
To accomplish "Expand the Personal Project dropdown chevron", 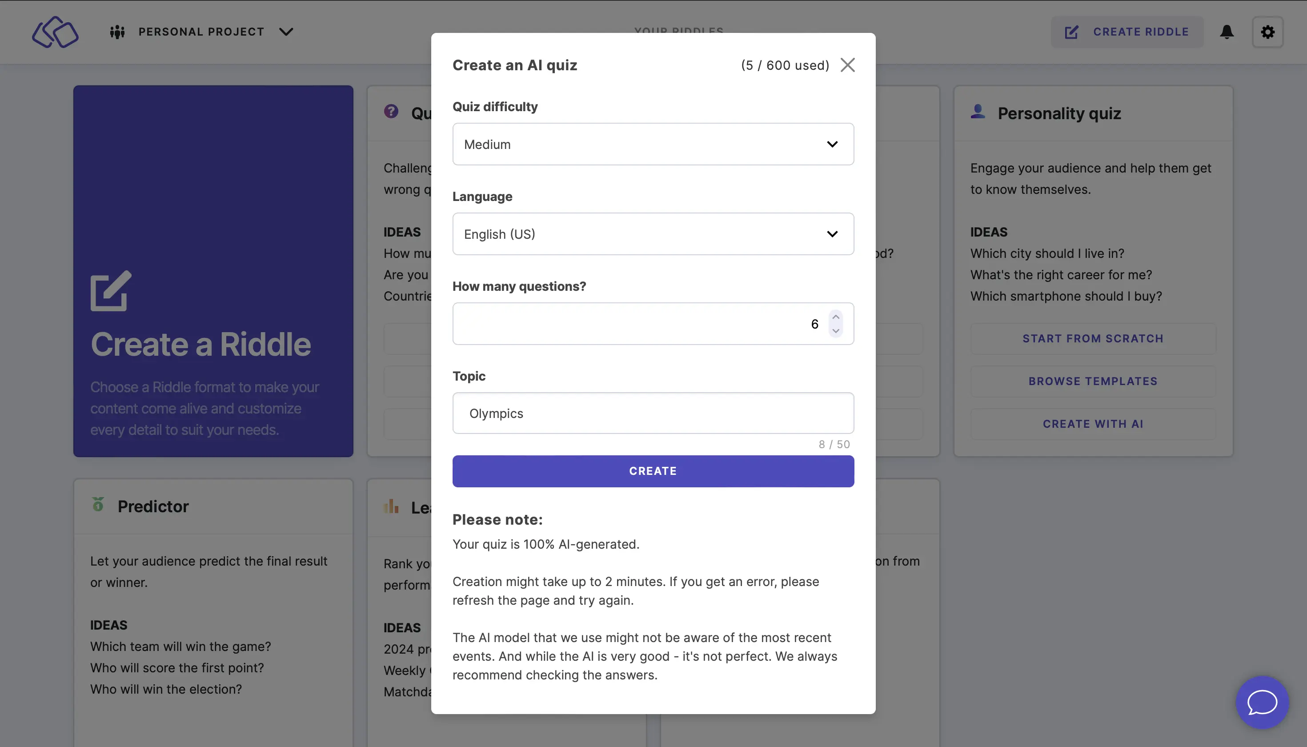I will (x=286, y=32).
